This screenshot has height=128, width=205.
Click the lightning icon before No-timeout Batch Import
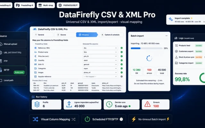point(134,119)
